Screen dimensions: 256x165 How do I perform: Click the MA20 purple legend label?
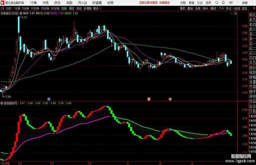(x=57, y=13)
